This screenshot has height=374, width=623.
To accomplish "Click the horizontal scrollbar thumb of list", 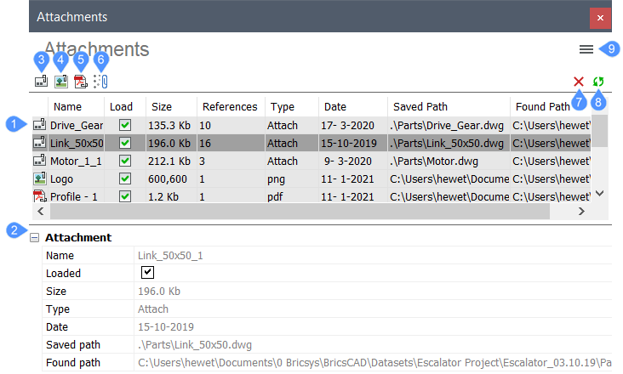I will click(x=300, y=211).
